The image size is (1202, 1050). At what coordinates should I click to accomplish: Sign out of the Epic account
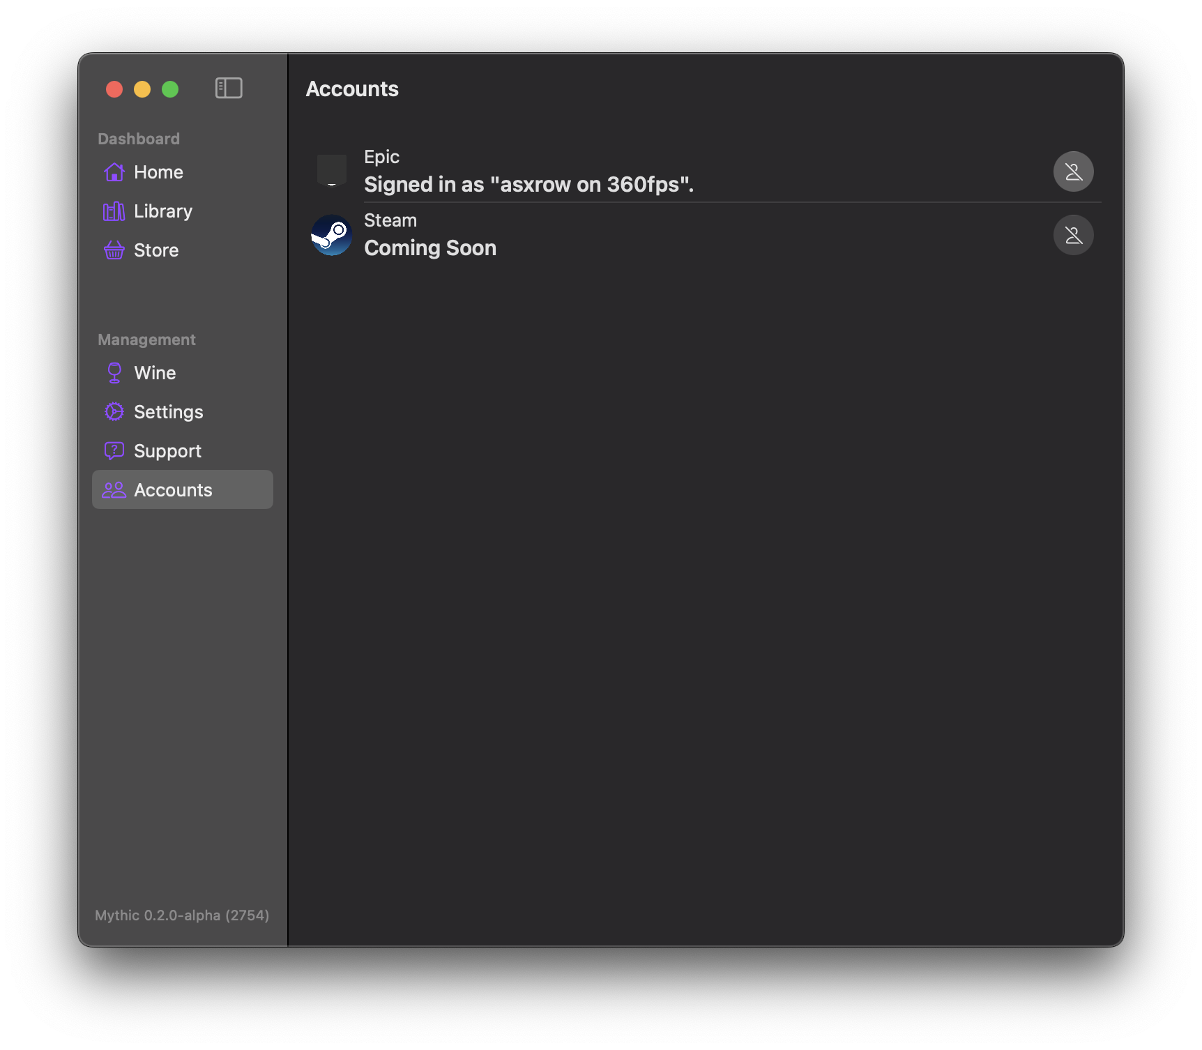click(1074, 172)
